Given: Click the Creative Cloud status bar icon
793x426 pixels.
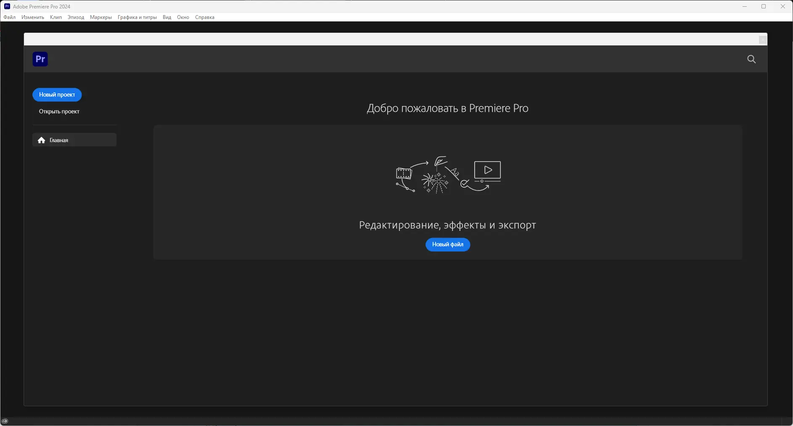Looking at the screenshot, I should [x=5, y=421].
